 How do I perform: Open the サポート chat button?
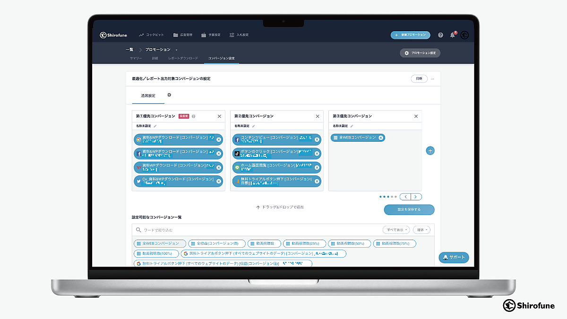click(x=454, y=258)
